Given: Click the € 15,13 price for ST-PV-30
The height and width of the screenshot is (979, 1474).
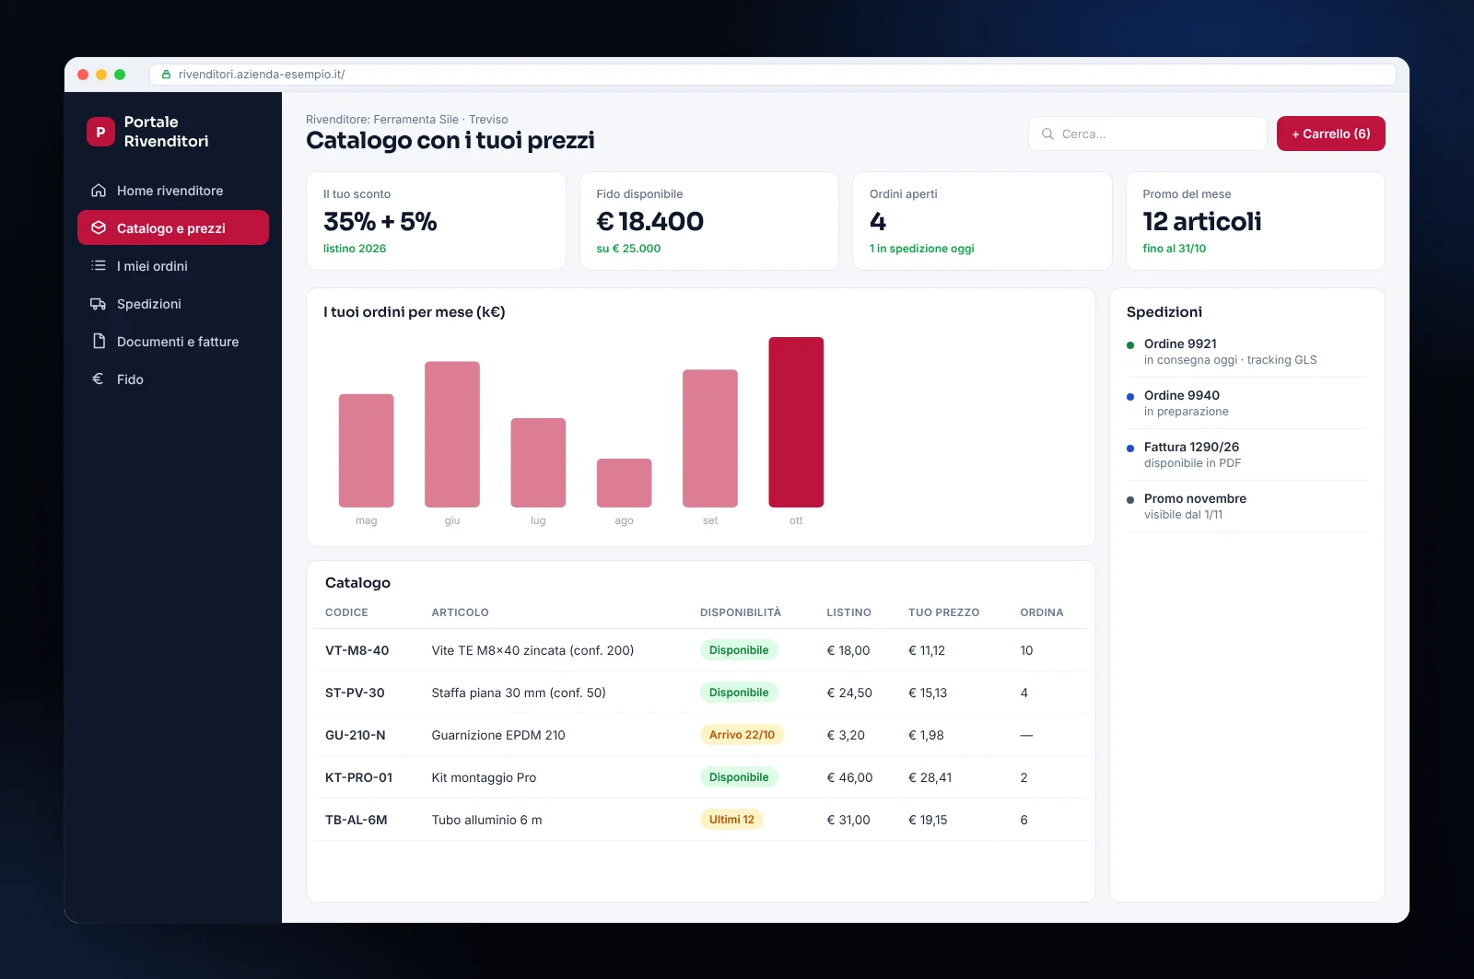Looking at the screenshot, I should [928, 693].
